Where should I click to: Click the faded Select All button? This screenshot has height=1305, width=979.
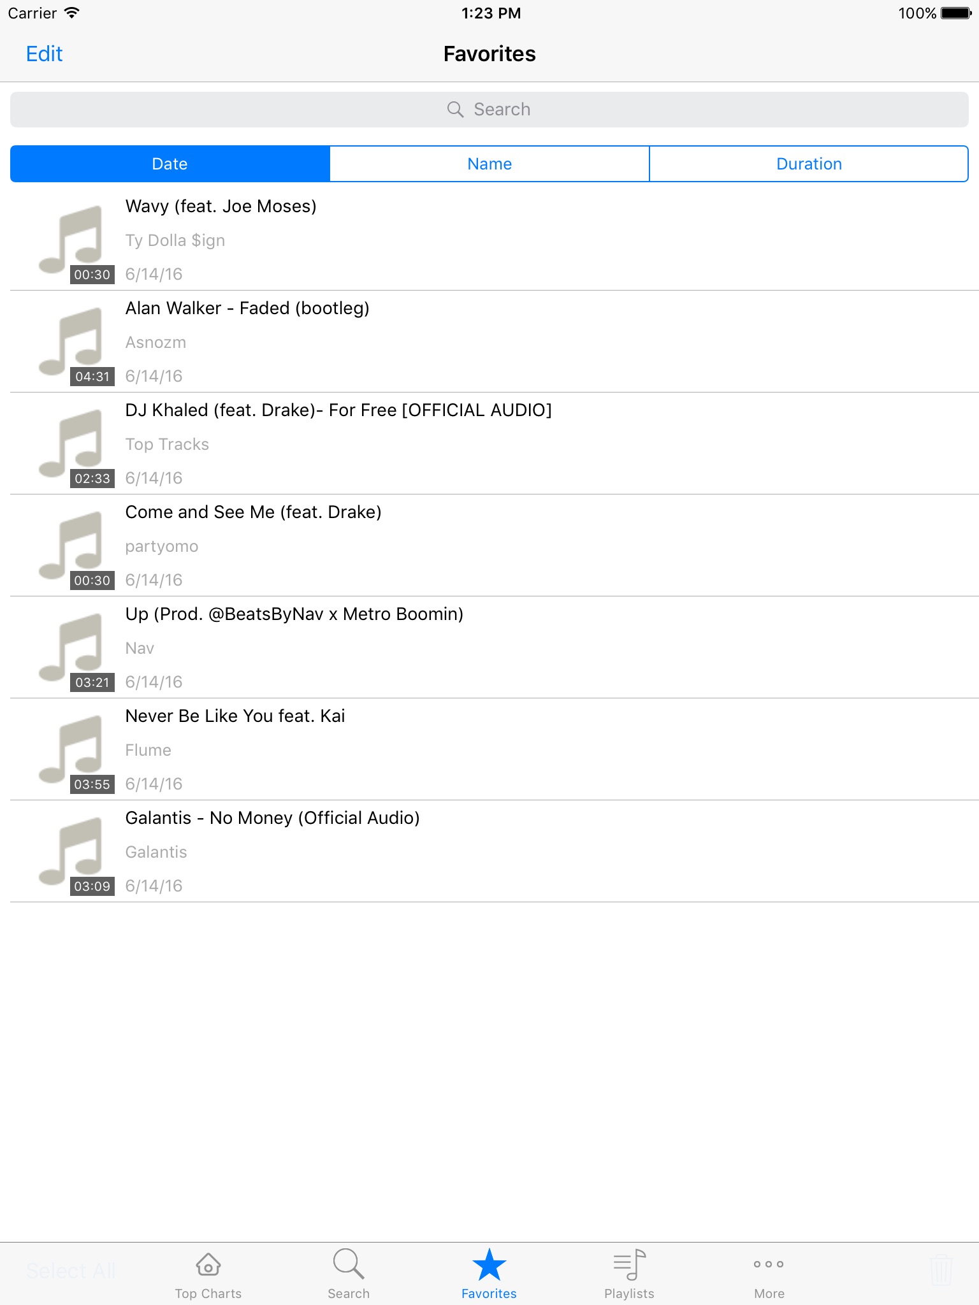click(71, 1271)
